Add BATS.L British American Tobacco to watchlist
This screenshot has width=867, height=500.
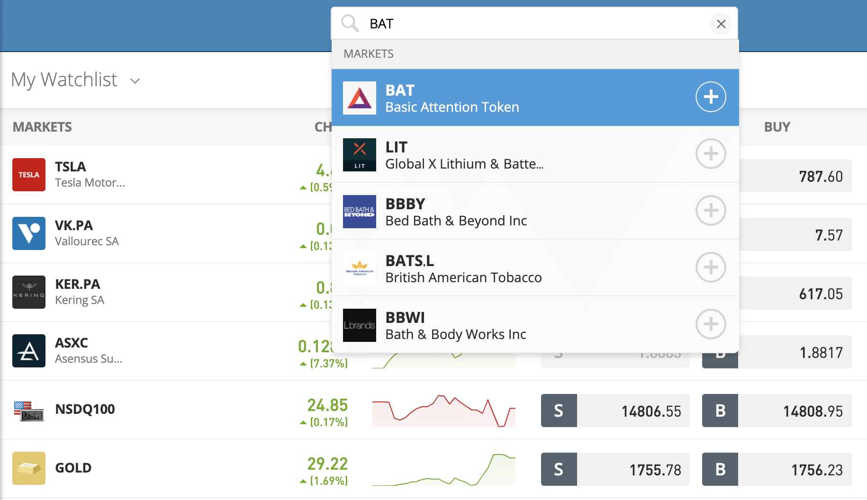[x=711, y=268]
